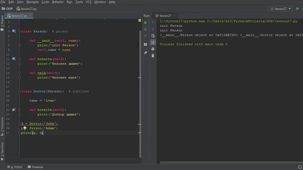303x170 pixels.
Task: Click the yellow light bulb on line 26
Action: click(25, 128)
